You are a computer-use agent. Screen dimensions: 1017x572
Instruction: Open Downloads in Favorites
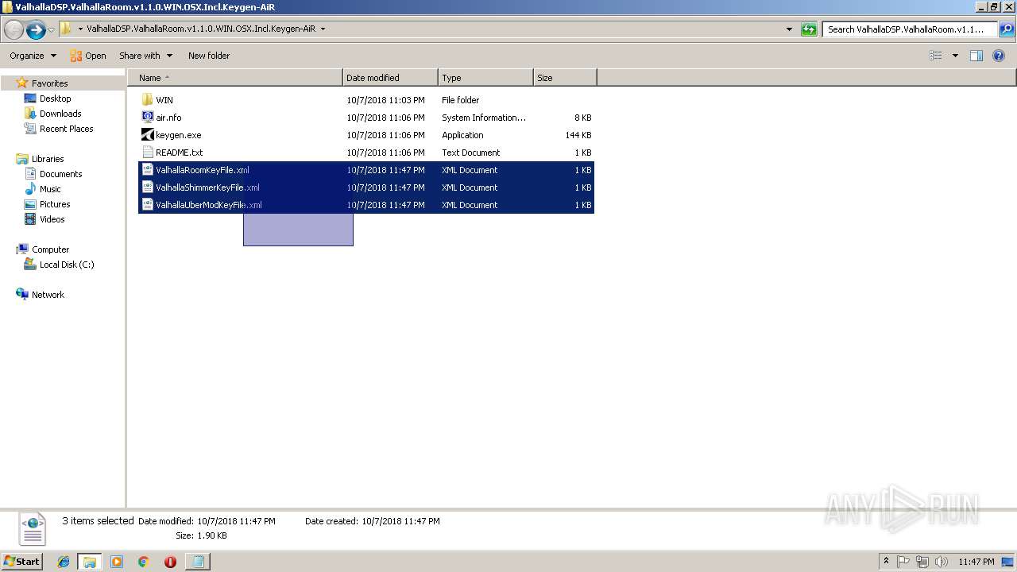(x=60, y=114)
